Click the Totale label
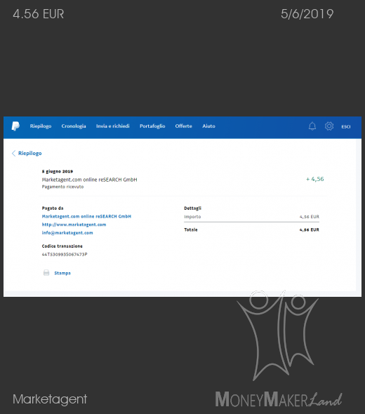365x414 pixels. point(191,229)
